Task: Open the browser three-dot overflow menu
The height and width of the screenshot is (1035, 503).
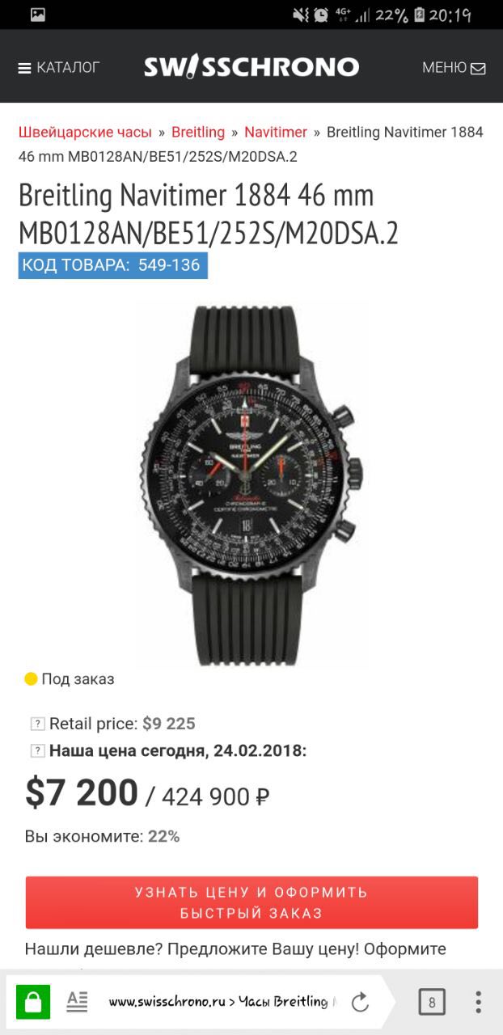Action: click(x=478, y=1003)
